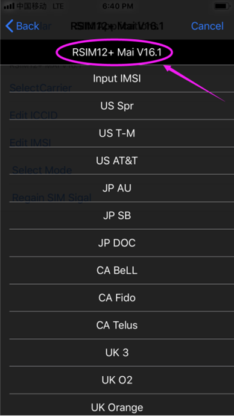Tap the Back button label
This screenshot has height=416, width=234.
point(28,26)
